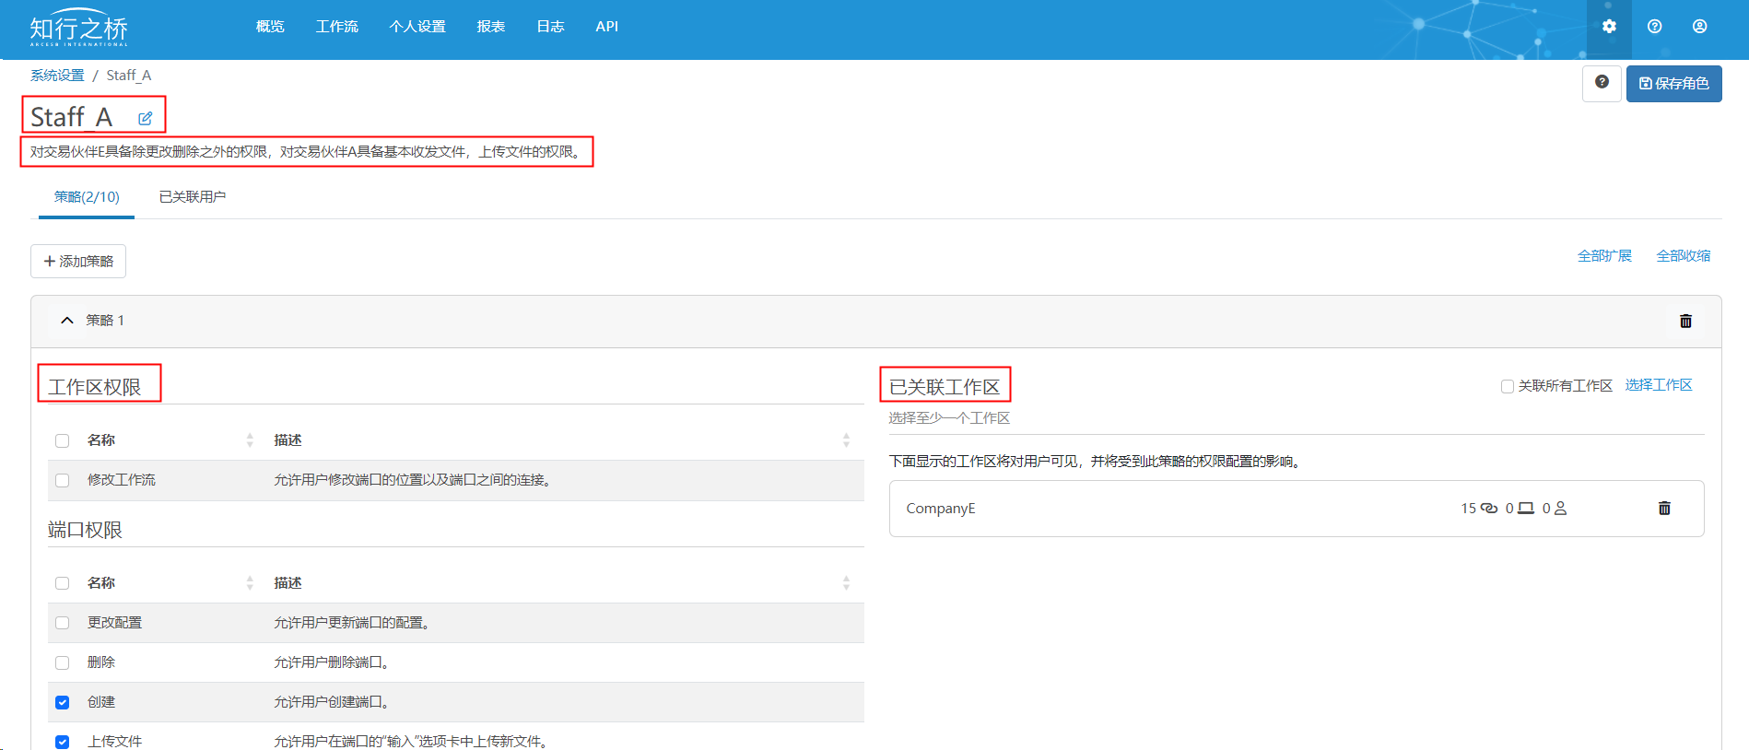Open the help icon in the top navigation bar
This screenshot has width=1749, height=750.
click(x=1655, y=27)
